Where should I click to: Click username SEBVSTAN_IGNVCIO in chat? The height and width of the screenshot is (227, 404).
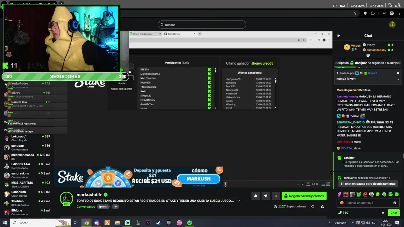351,122
